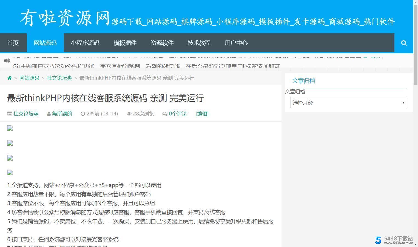This screenshot has width=418, height=247.
Task: Open the 用户中心 menu
Action: point(236,43)
